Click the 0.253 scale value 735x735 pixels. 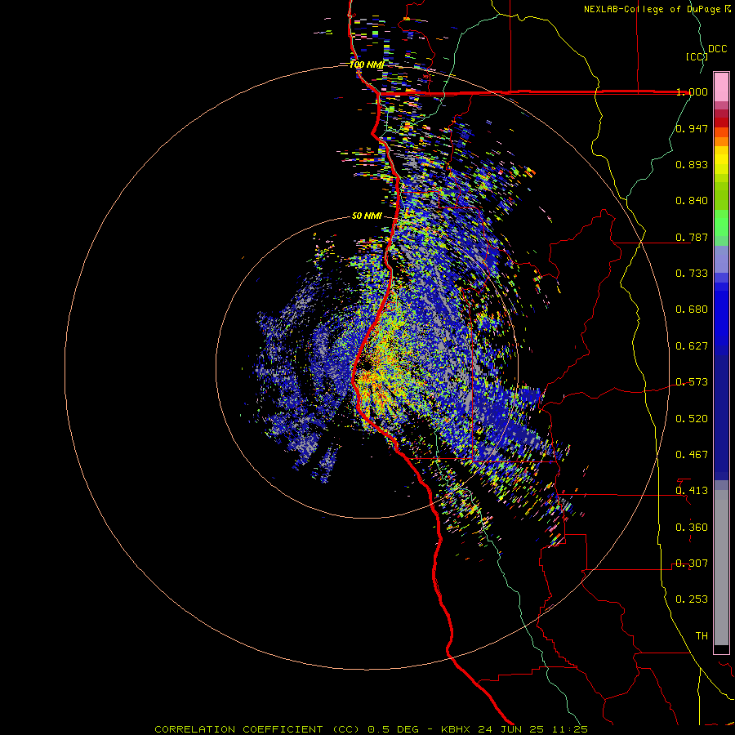tap(692, 599)
